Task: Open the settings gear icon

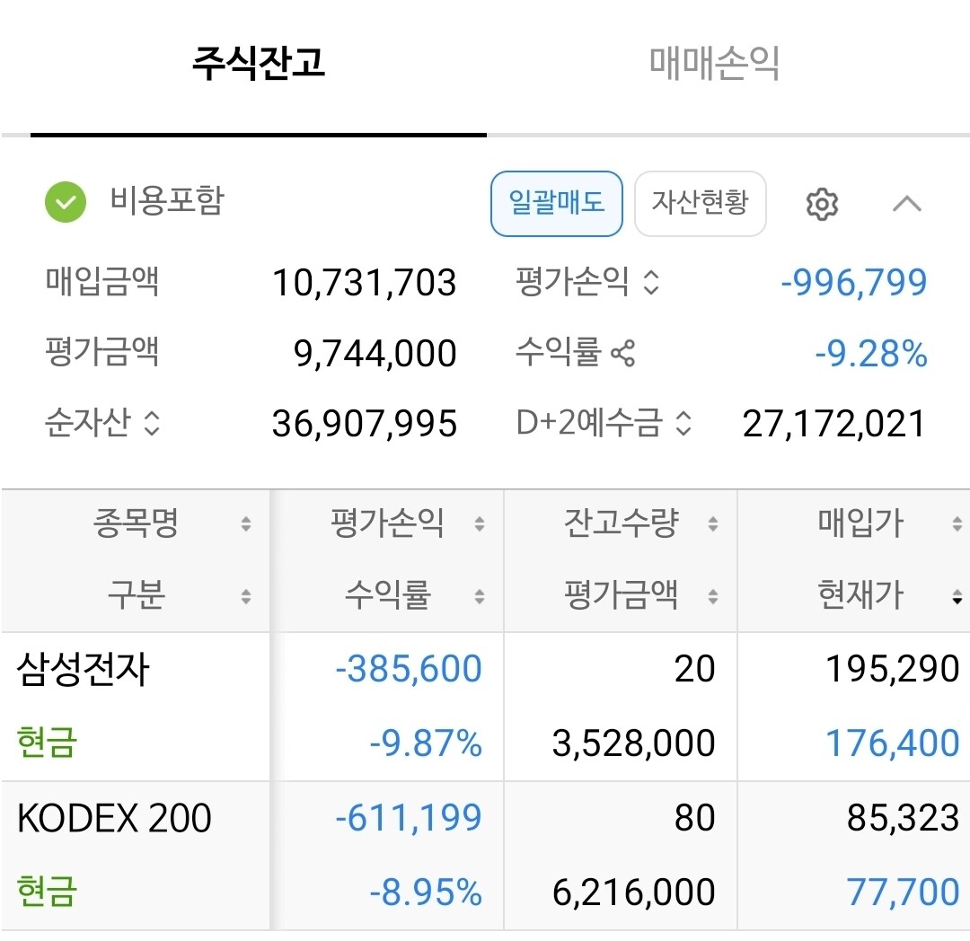Action: tap(822, 205)
